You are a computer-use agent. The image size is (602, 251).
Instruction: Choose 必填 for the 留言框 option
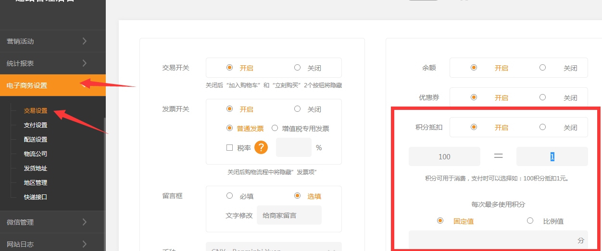[230, 196]
